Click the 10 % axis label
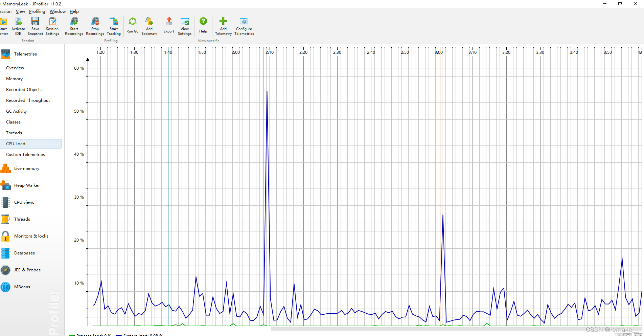 [79, 283]
